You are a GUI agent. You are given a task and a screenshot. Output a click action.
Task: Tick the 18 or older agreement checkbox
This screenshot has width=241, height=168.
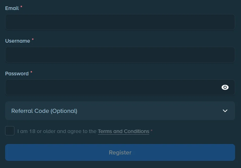(10, 131)
